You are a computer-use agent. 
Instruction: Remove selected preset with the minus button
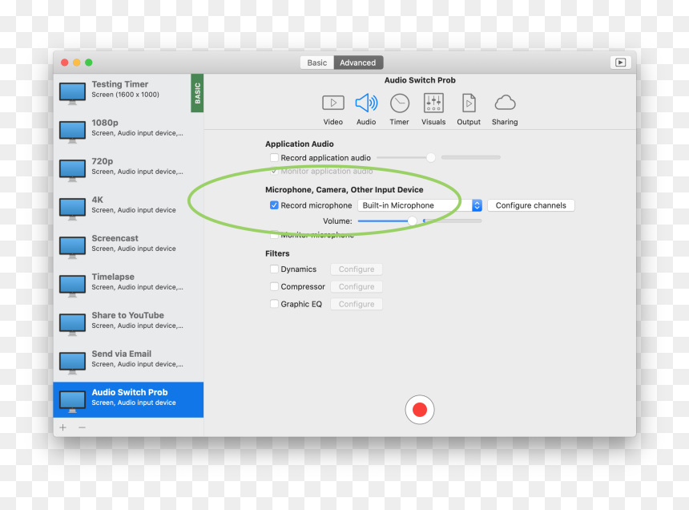click(x=83, y=427)
